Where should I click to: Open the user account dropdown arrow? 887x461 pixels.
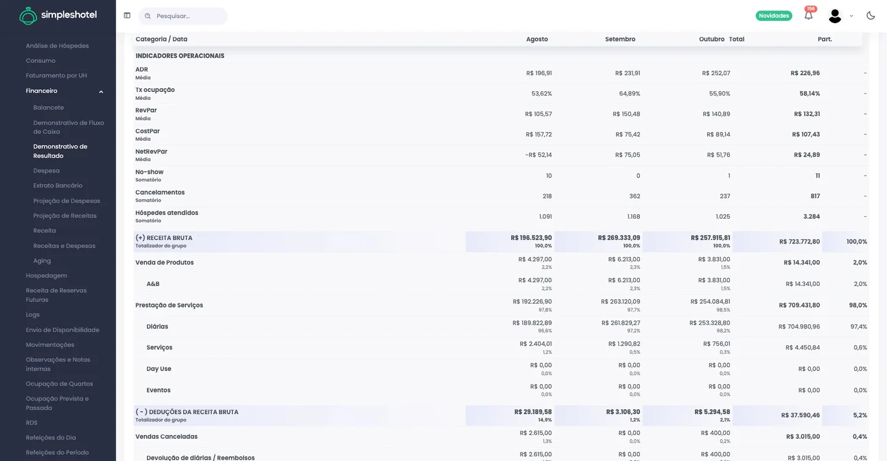851,16
